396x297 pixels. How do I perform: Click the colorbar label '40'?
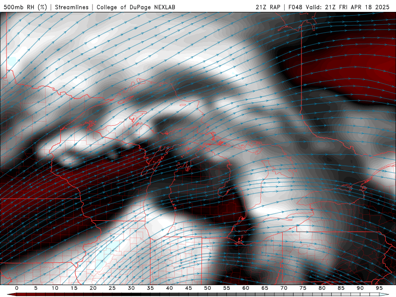(x=169, y=288)
